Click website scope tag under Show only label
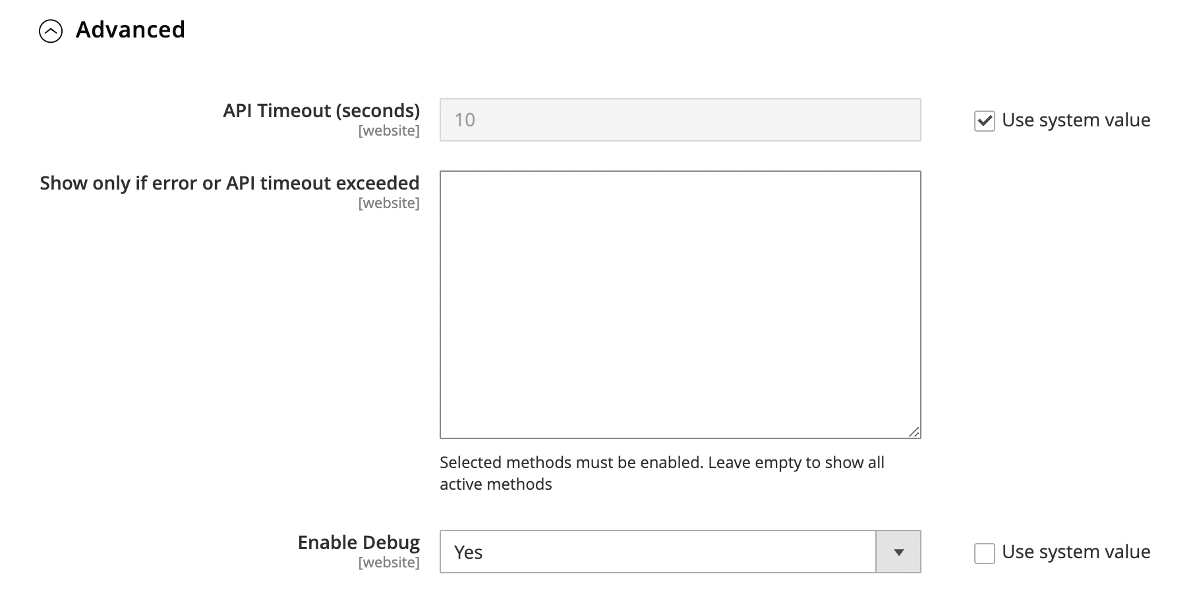This screenshot has height=599, width=1193. pyautogui.click(x=389, y=203)
